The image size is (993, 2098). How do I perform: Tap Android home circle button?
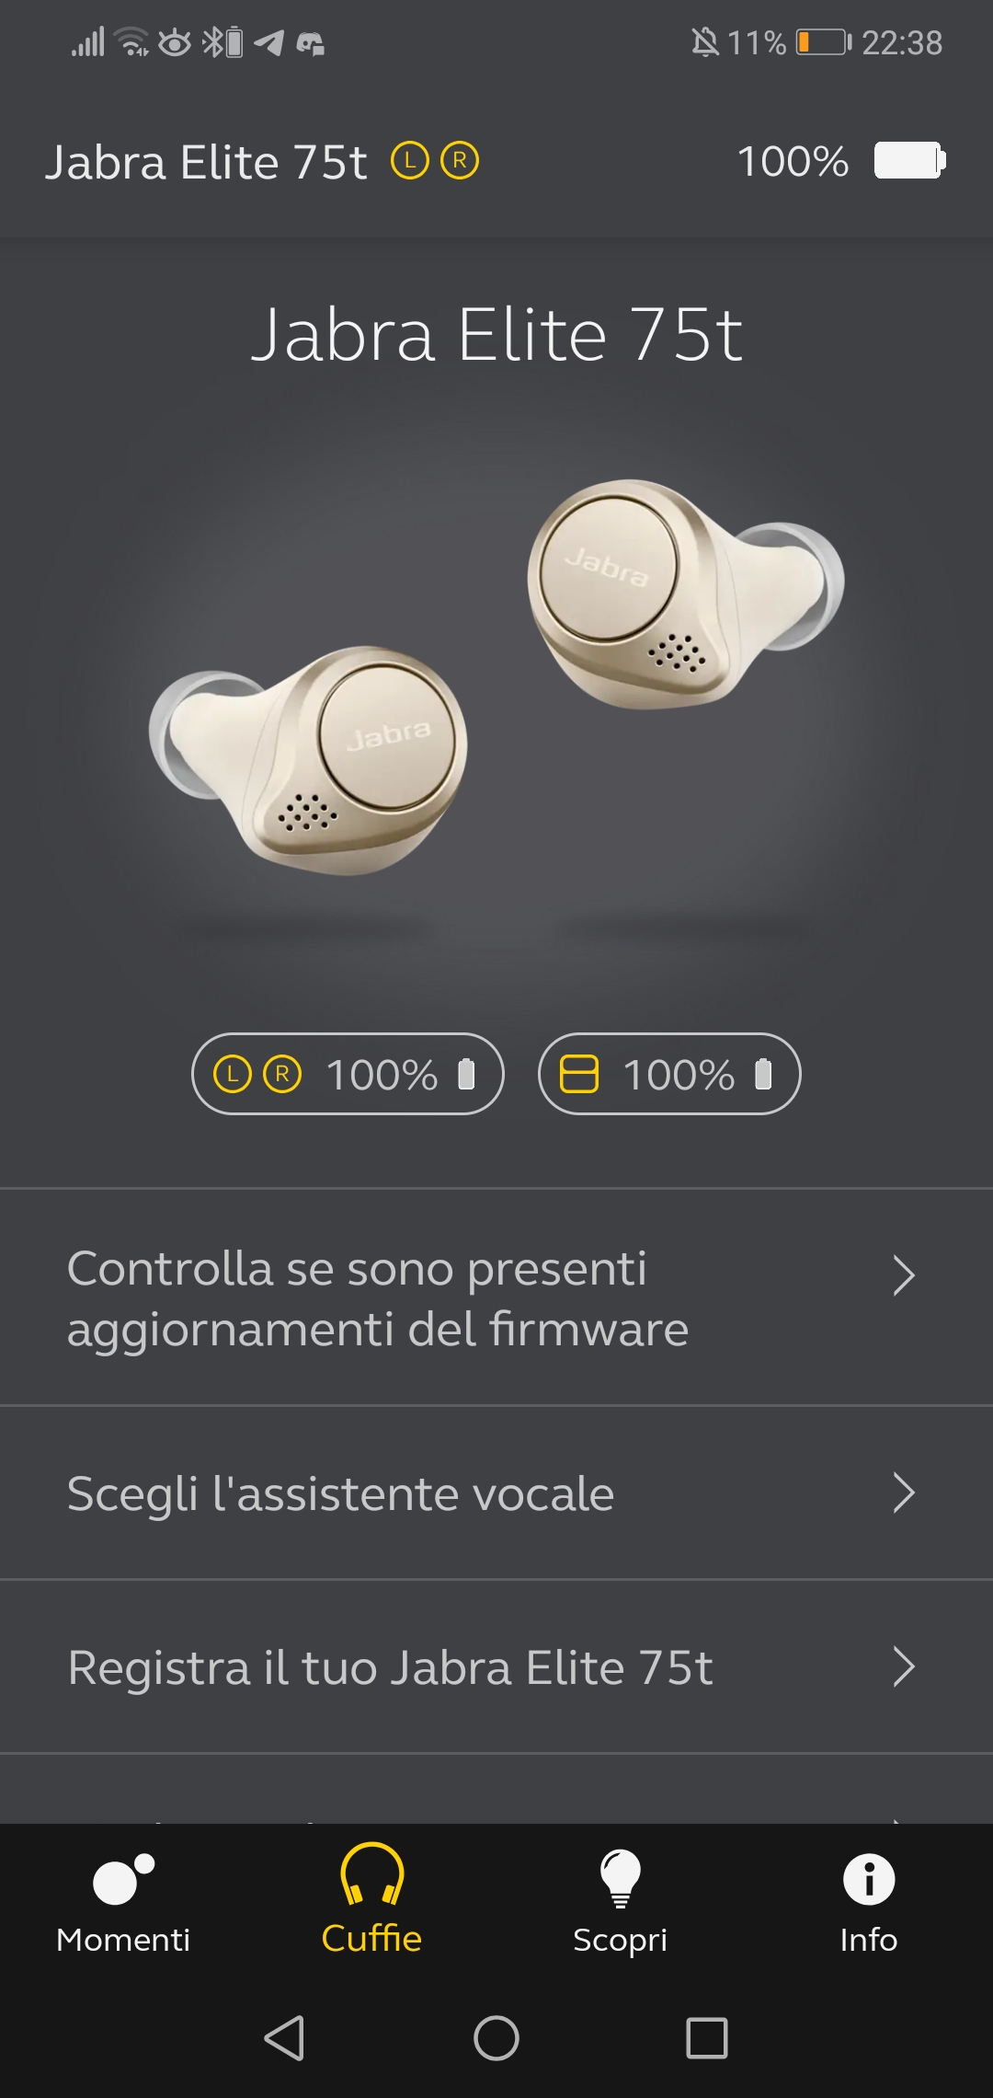496,2037
